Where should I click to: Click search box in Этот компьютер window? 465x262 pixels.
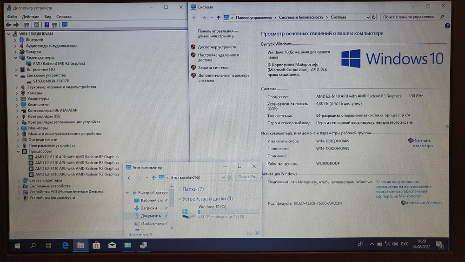click(248, 177)
